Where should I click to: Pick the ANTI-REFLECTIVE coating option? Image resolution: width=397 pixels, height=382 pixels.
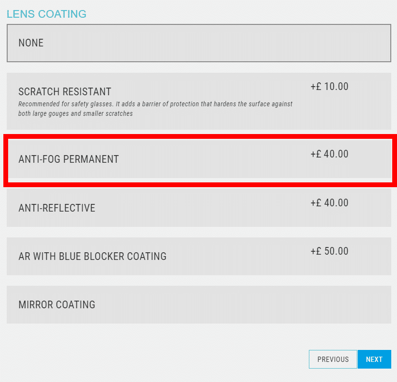click(x=199, y=208)
